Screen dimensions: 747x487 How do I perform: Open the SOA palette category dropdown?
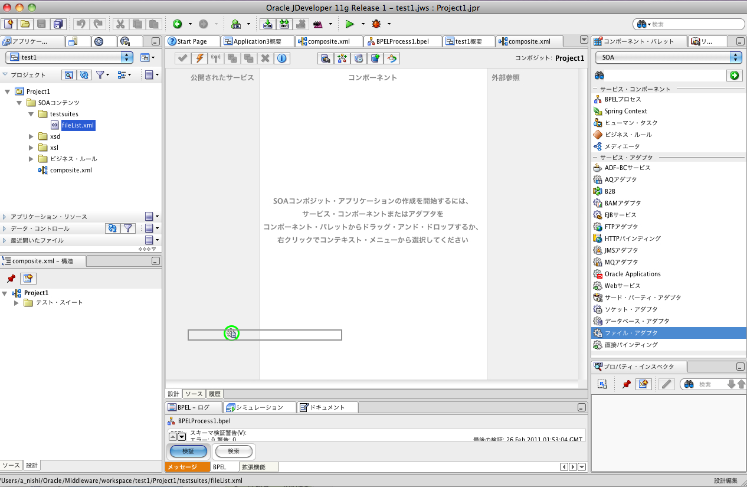(669, 57)
